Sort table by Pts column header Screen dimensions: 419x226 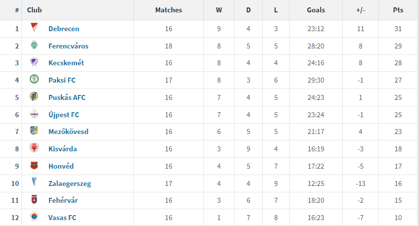pyautogui.click(x=398, y=10)
